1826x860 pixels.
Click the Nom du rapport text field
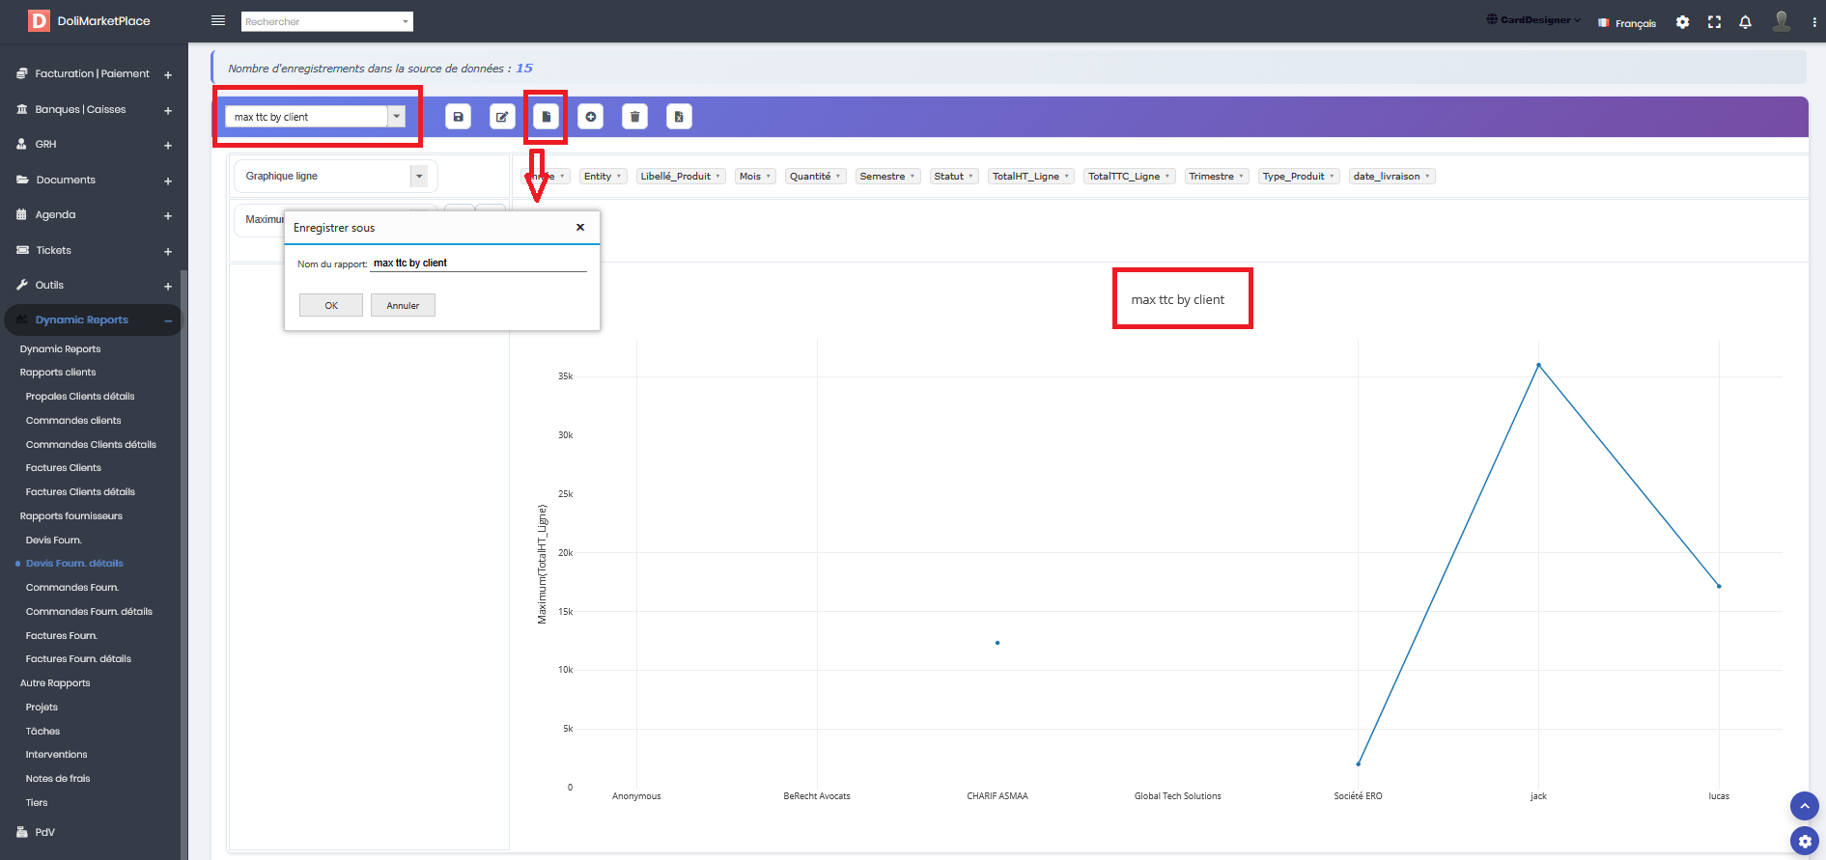(478, 263)
